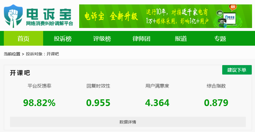Click the 用户满意度 label
255x132 pixels.
[x=157, y=86]
